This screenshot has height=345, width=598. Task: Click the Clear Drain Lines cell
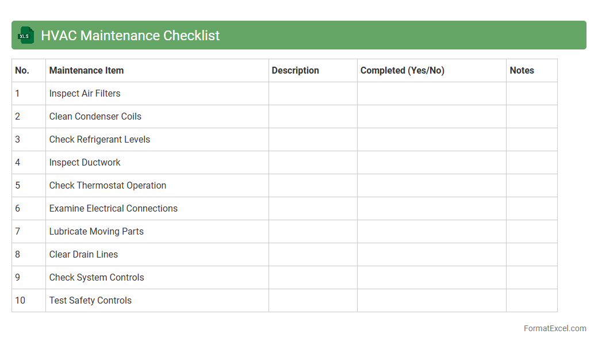(x=83, y=254)
